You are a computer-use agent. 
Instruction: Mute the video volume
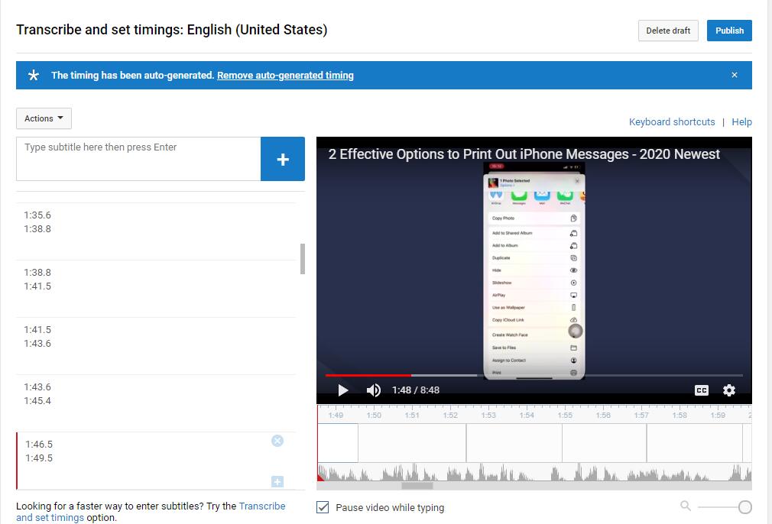[374, 390]
